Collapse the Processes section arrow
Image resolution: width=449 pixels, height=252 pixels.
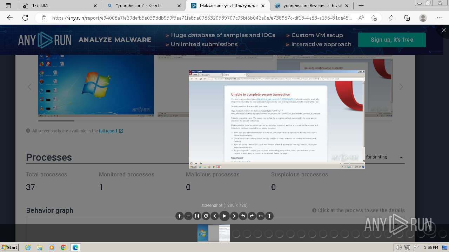(401, 157)
